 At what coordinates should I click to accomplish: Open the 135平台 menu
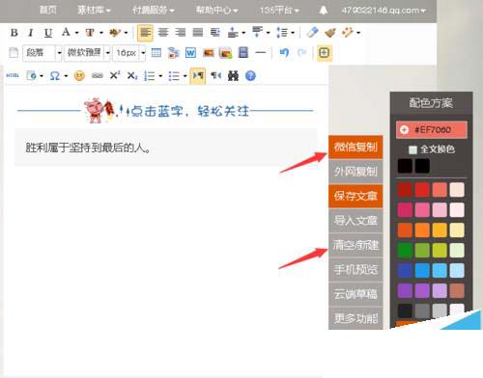pos(279,11)
